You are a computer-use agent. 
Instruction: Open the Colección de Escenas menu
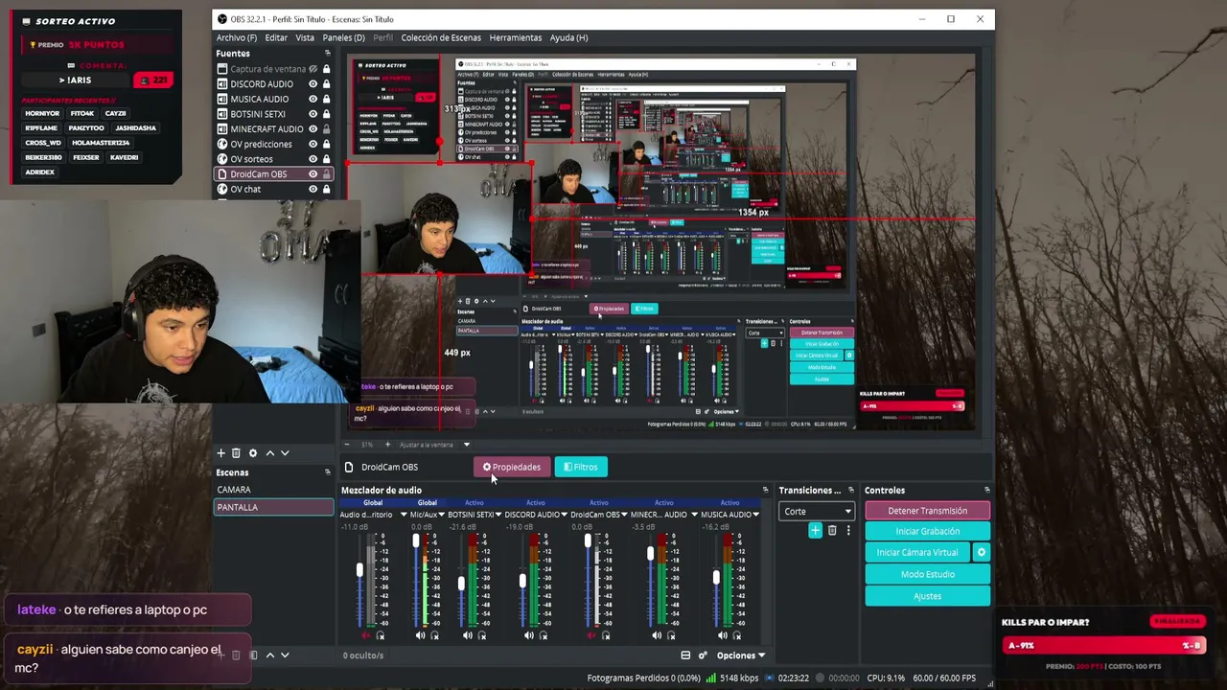(441, 37)
